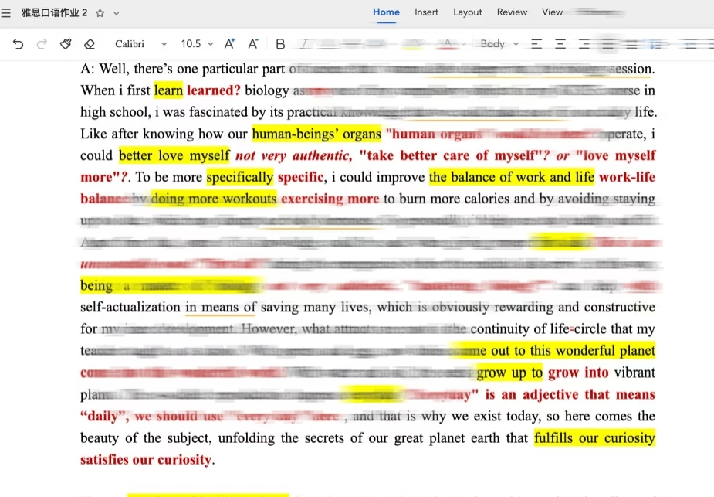Go to the Review tab
This screenshot has height=497, width=714.
512,12
